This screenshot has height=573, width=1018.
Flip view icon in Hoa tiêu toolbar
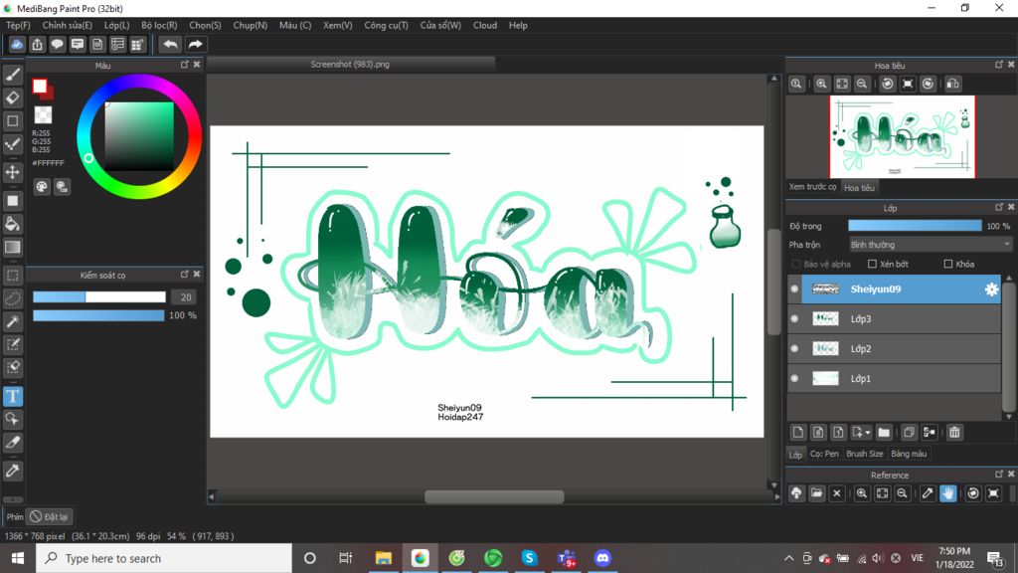(953, 84)
